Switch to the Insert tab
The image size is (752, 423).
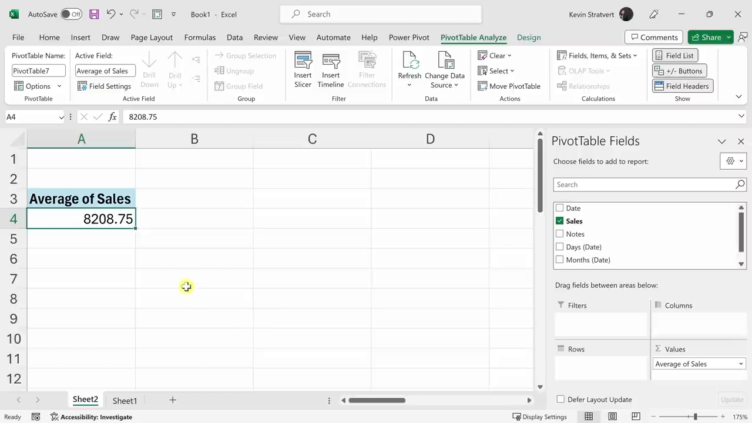(x=80, y=37)
